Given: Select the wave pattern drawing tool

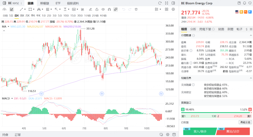Looking at the screenshot, I should pos(39,9).
